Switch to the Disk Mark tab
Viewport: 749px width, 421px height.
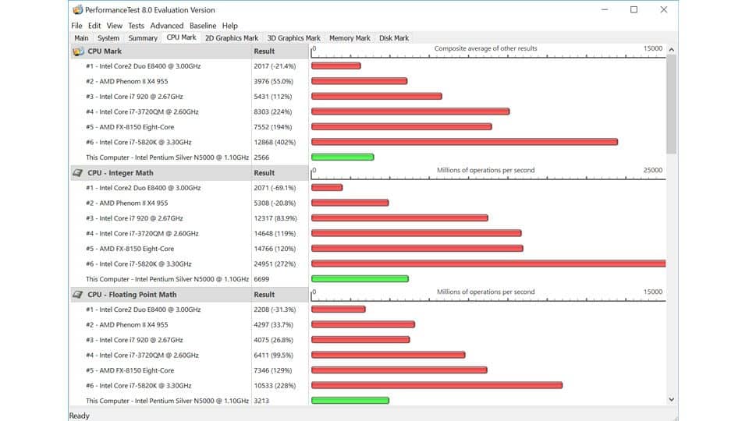point(394,38)
